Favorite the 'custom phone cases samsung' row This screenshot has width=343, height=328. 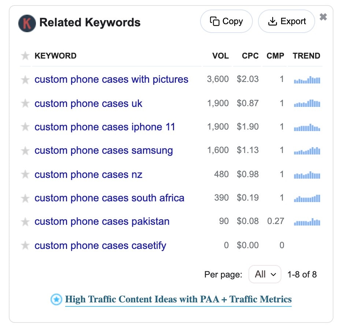pos(25,151)
